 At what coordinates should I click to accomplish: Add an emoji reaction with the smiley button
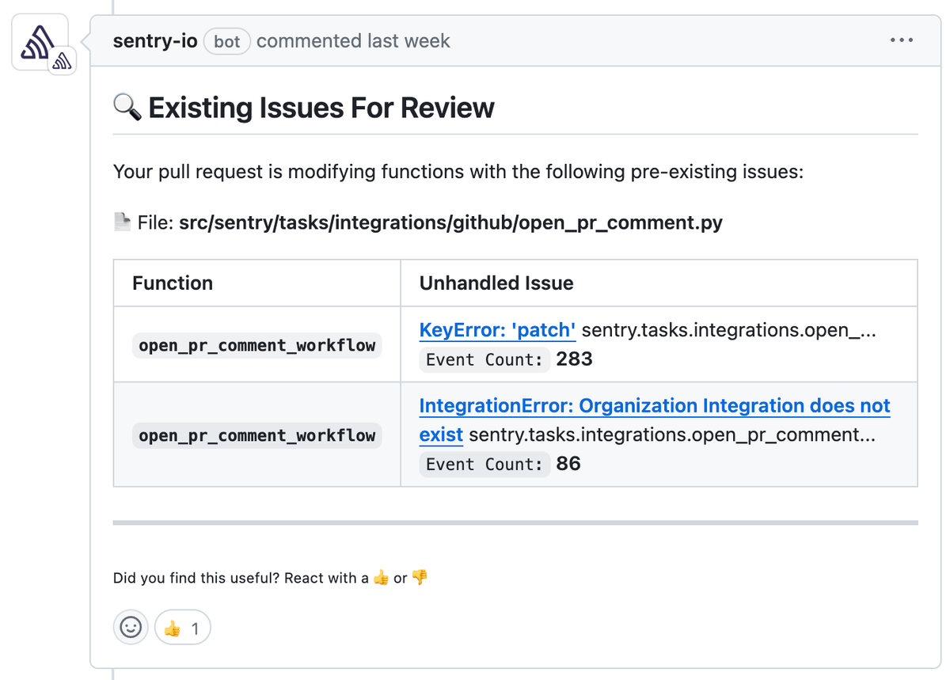[x=131, y=628]
